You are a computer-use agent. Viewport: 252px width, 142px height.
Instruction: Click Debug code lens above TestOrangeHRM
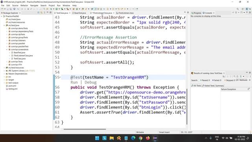coord(91,82)
